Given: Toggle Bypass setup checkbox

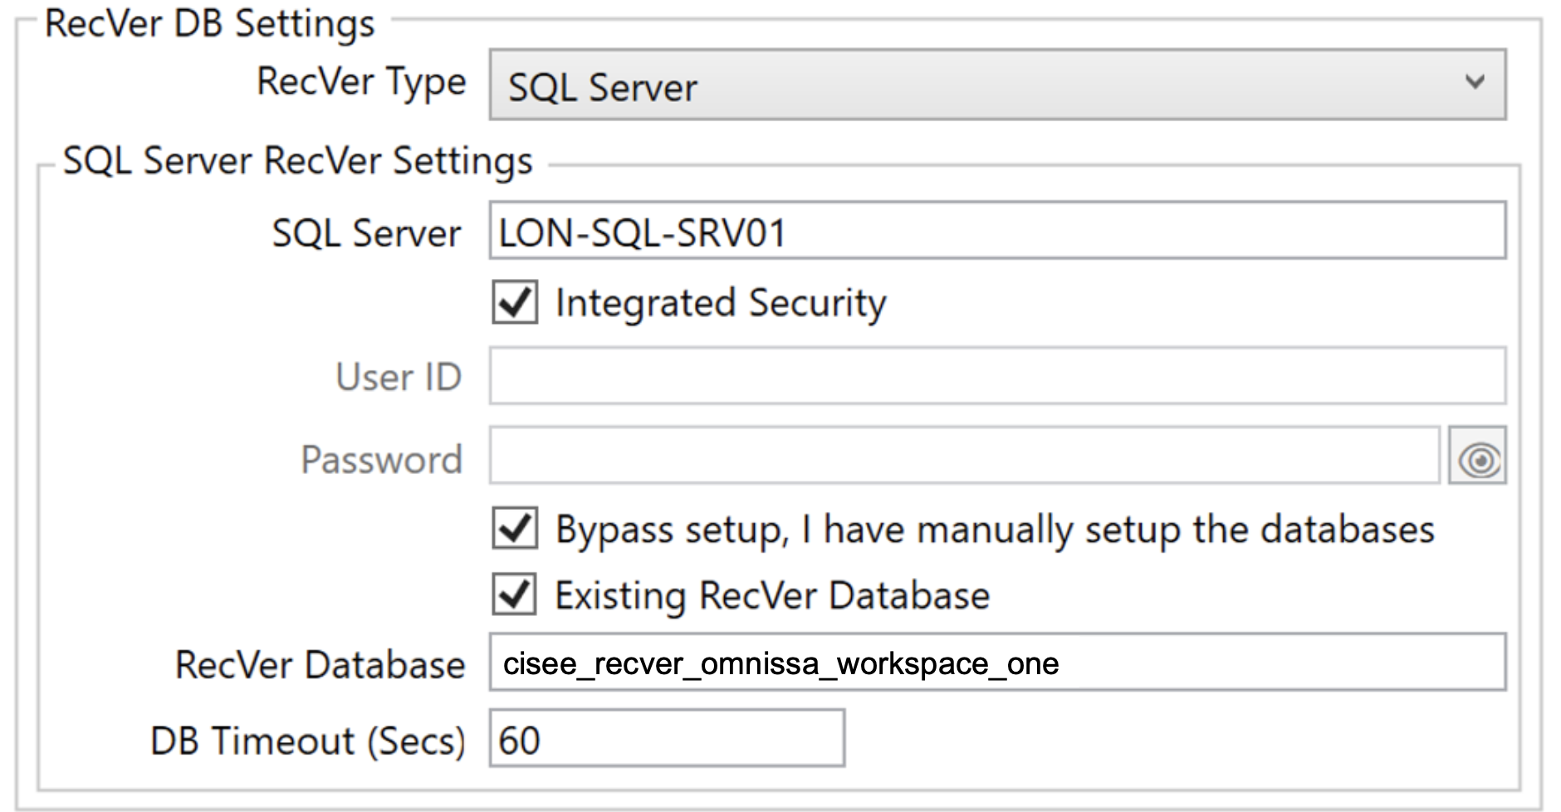Looking at the screenshot, I should 515,528.
